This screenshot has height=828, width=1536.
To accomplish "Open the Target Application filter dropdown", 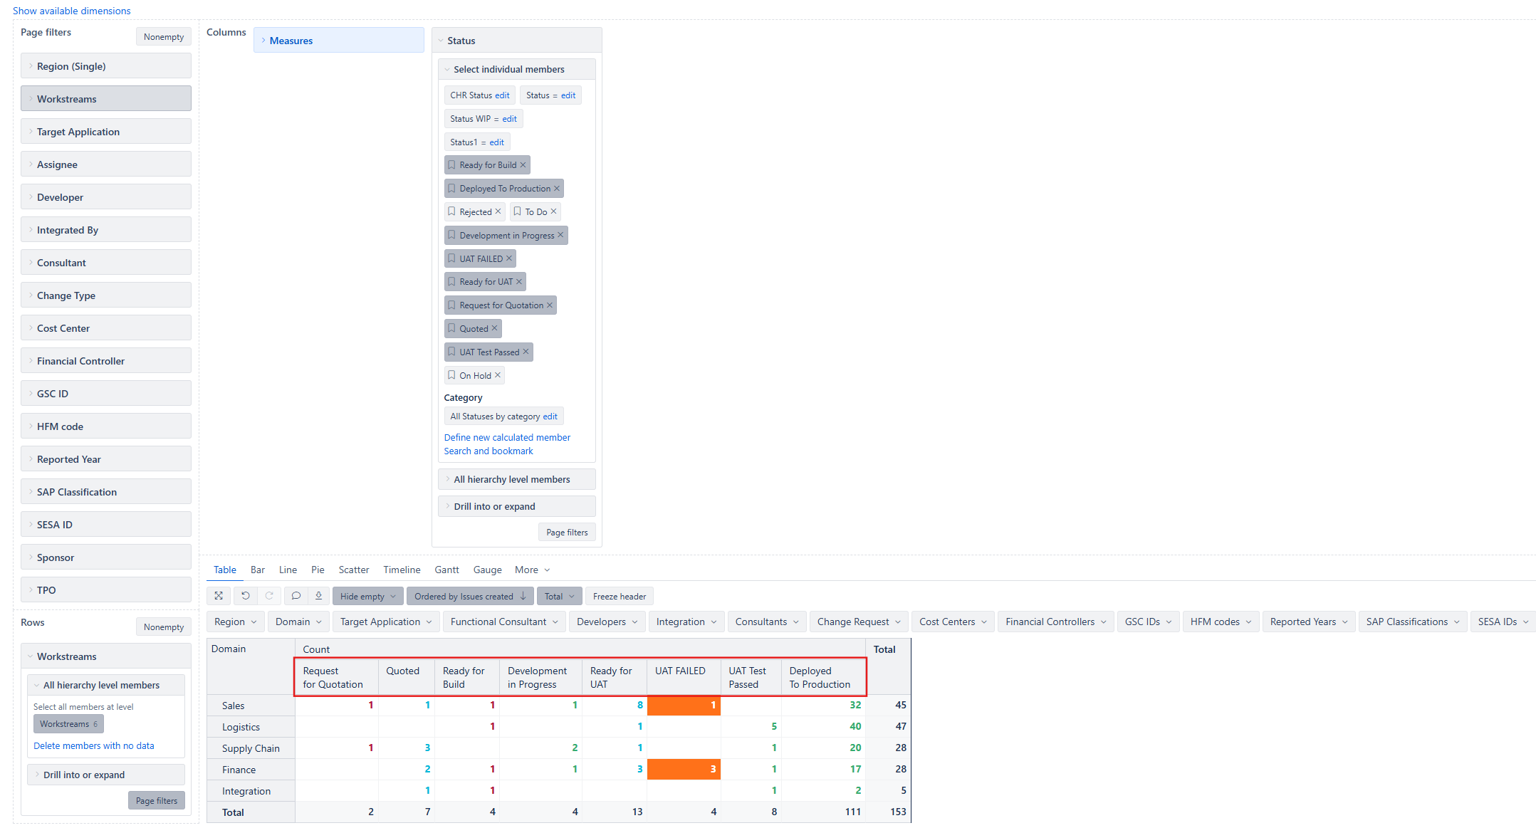I will point(386,622).
